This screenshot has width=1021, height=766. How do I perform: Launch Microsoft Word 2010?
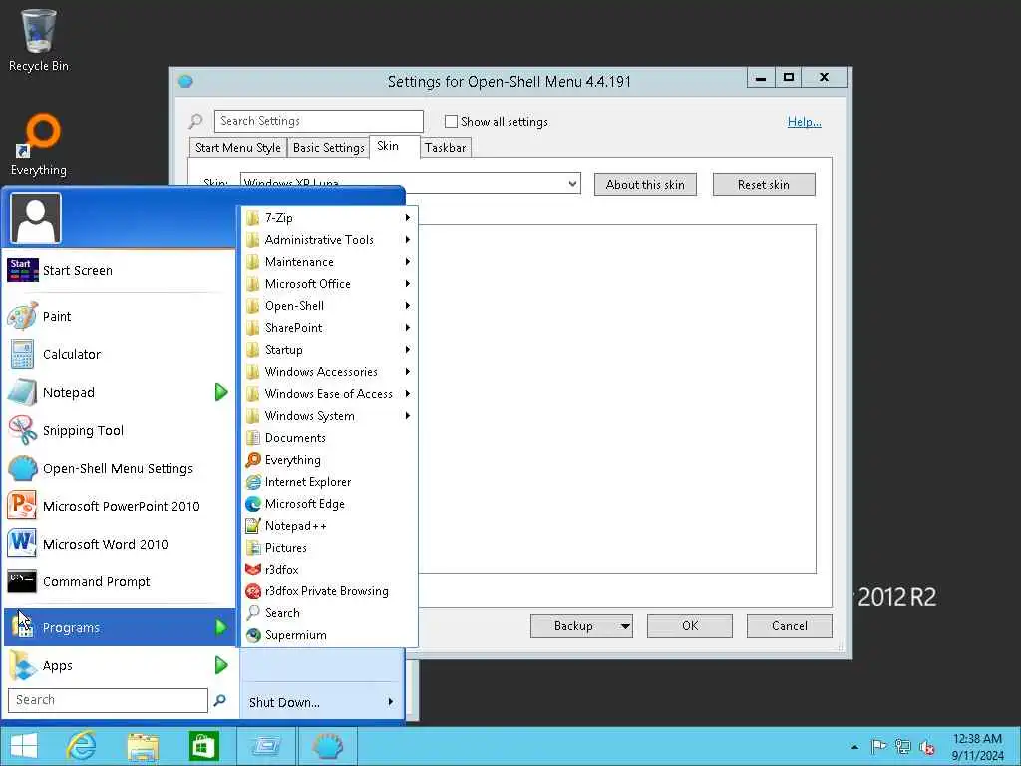click(x=120, y=544)
